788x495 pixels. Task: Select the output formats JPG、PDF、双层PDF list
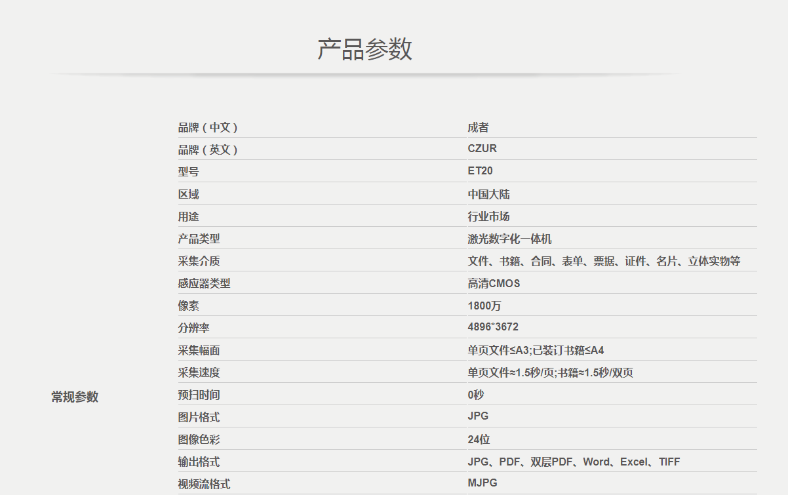(x=574, y=462)
